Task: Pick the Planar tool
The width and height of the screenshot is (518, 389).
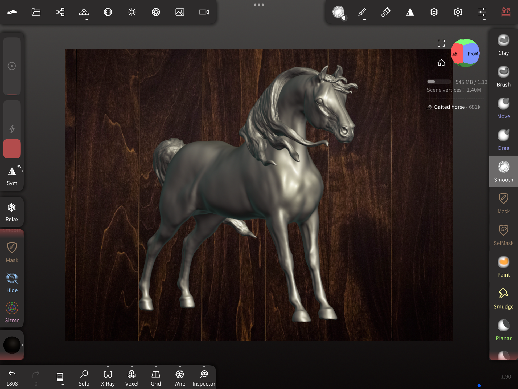Action: [503, 330]
